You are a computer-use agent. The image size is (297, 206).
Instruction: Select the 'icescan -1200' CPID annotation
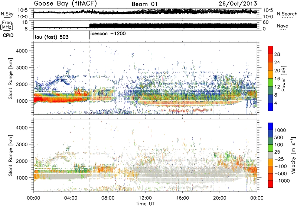108,33
